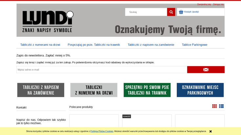Click the Lundi logo
This screenshot has height=135, width=241.
(x=48, y=22)
